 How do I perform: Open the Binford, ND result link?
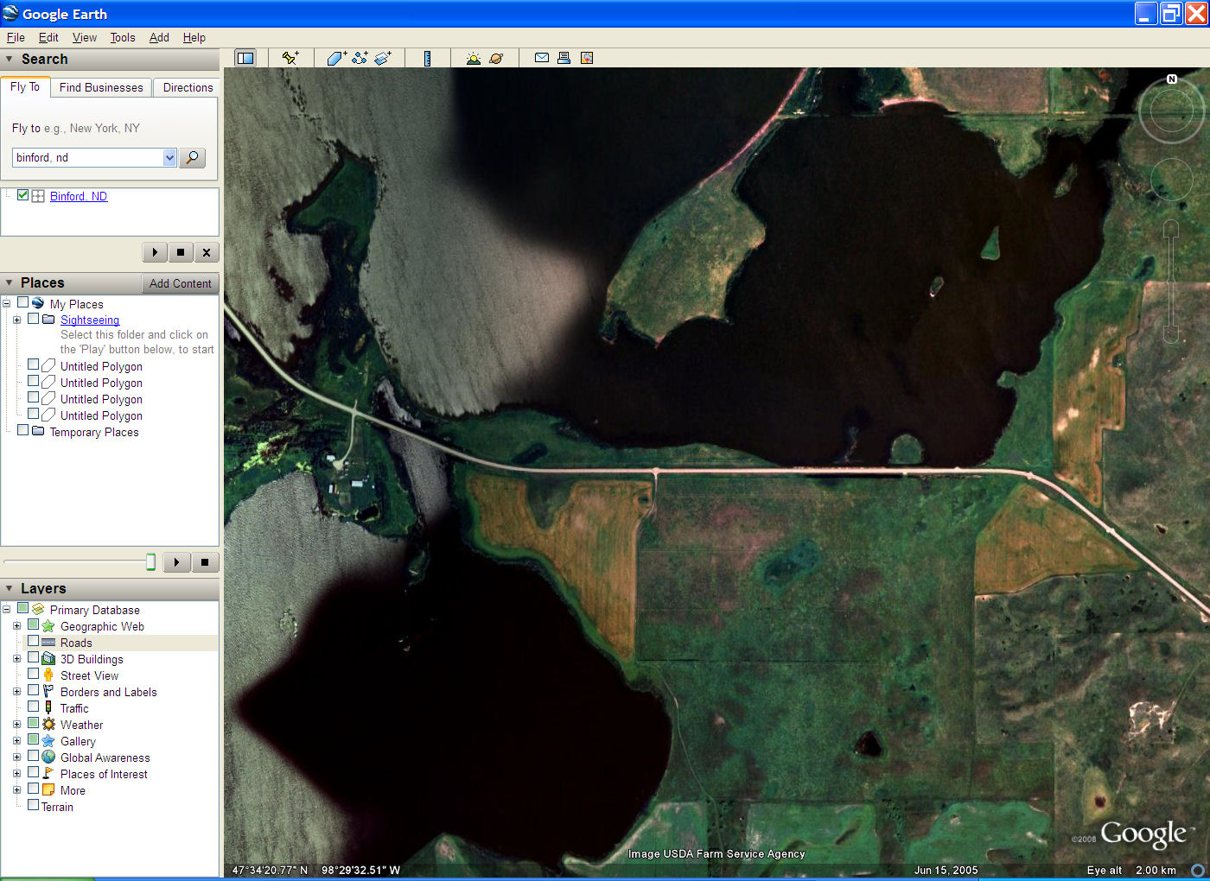[x=79, y=196]
